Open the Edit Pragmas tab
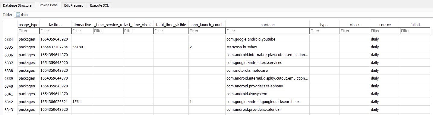This screenshot has width=433, height=115. pos(74,5)
